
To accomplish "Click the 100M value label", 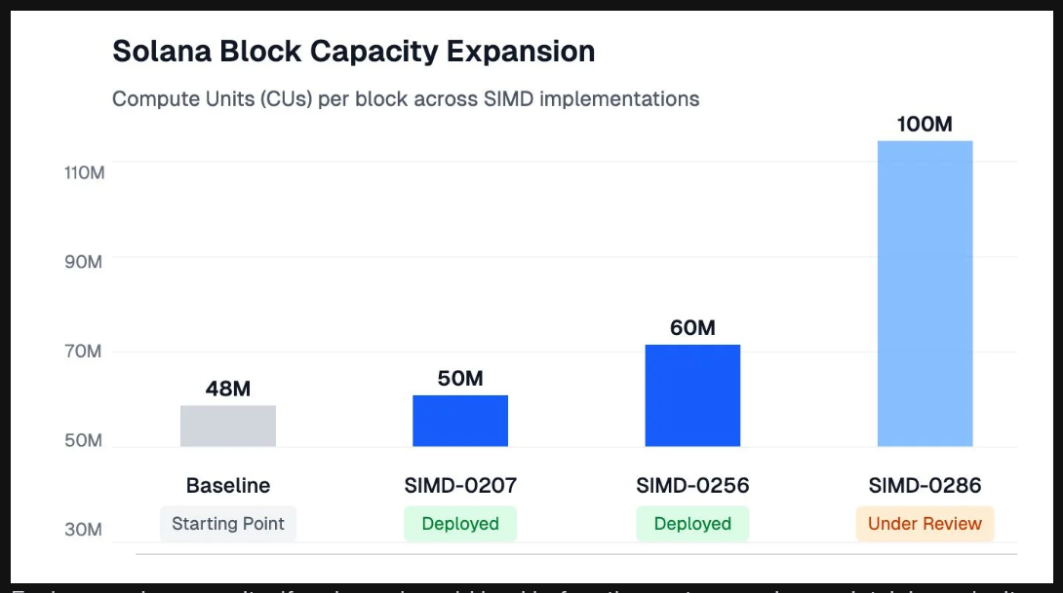I will (x=925, y=125).
